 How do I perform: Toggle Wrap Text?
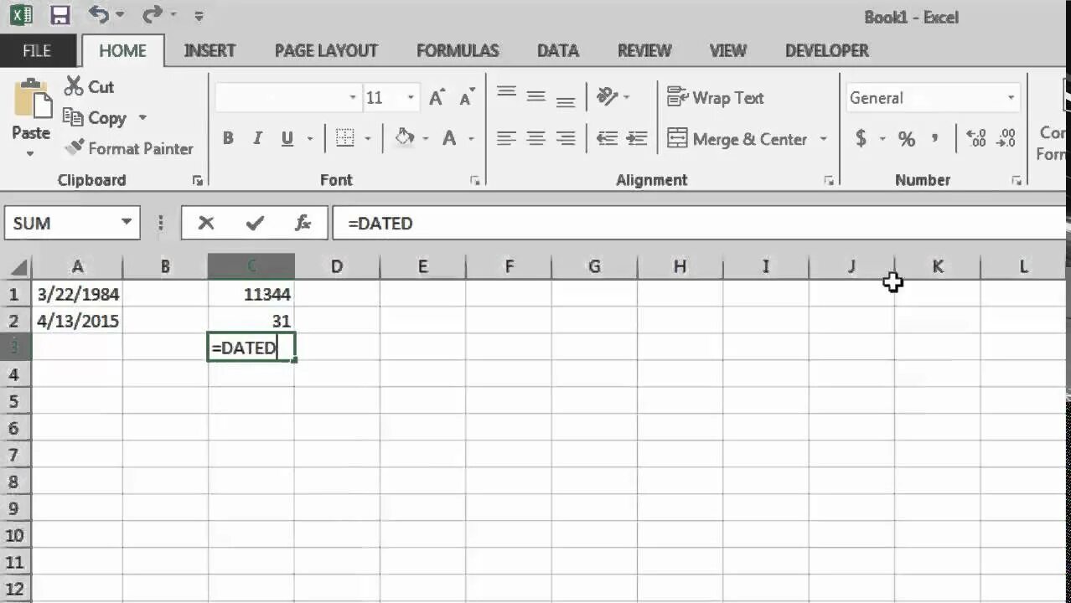pyautogui.click(x=716, y=97)
